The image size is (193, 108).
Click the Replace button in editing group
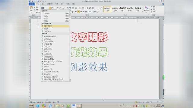153,9
